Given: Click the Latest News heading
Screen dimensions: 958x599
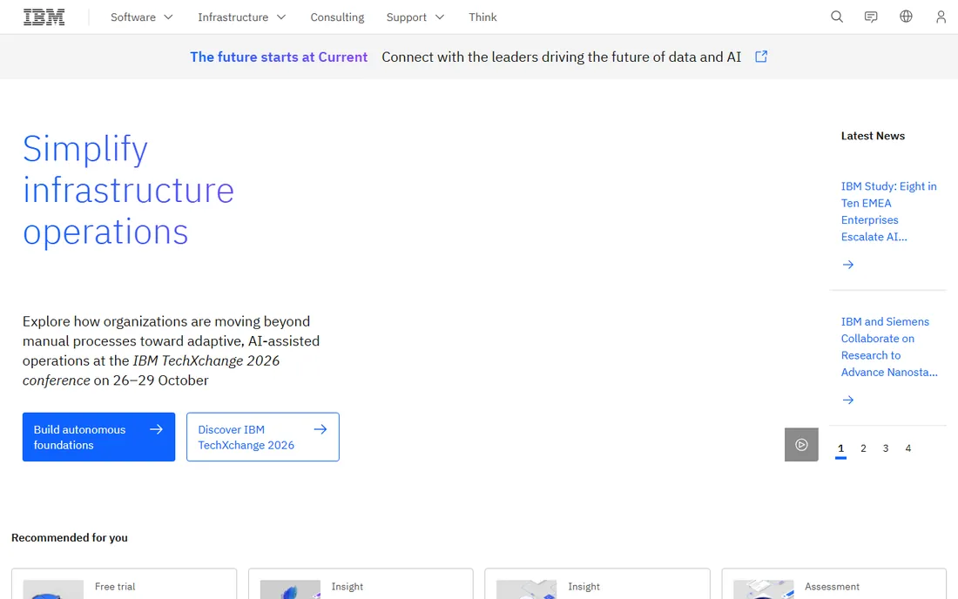Looking at the screenshot, I should click(x=873, y=136).
